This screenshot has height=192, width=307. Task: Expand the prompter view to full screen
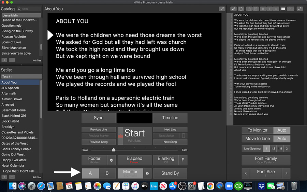(222, 9)
